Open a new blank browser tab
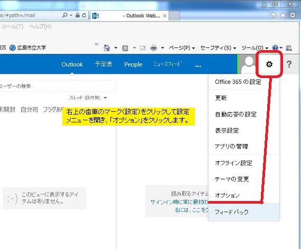The image size is (301, 249). click(x=174, y=16)
